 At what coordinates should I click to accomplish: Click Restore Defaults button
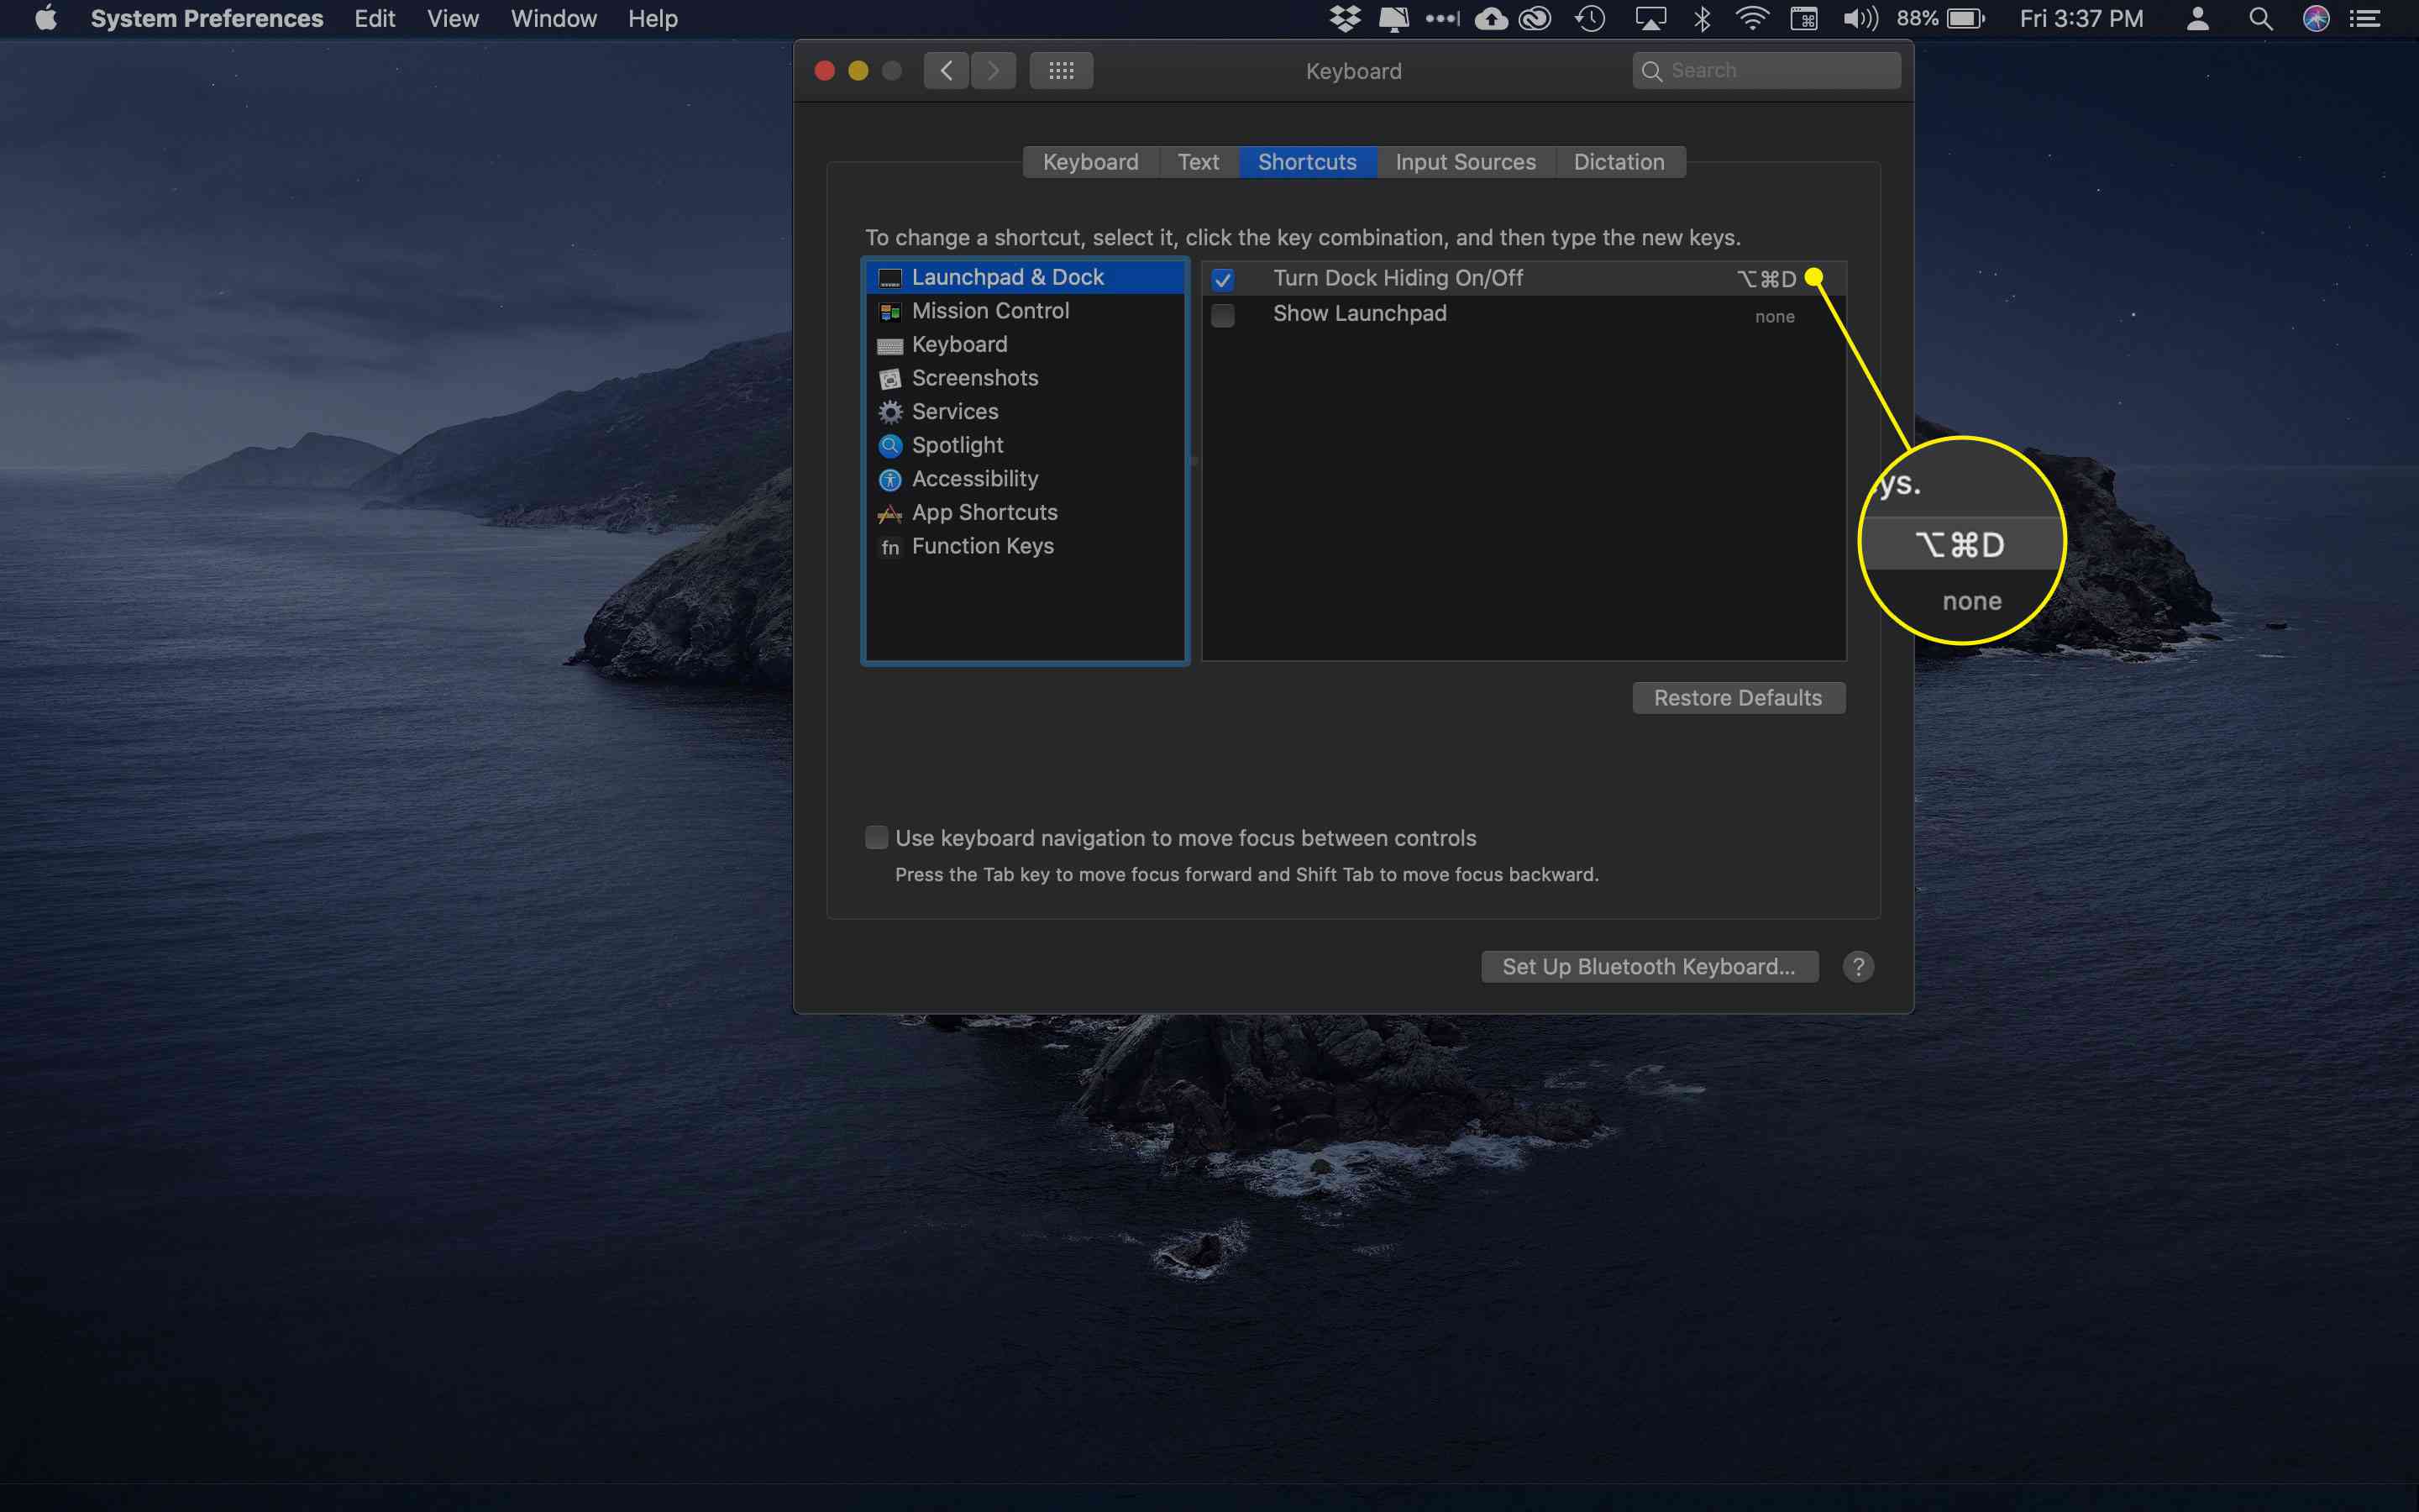click(1739, 696)
